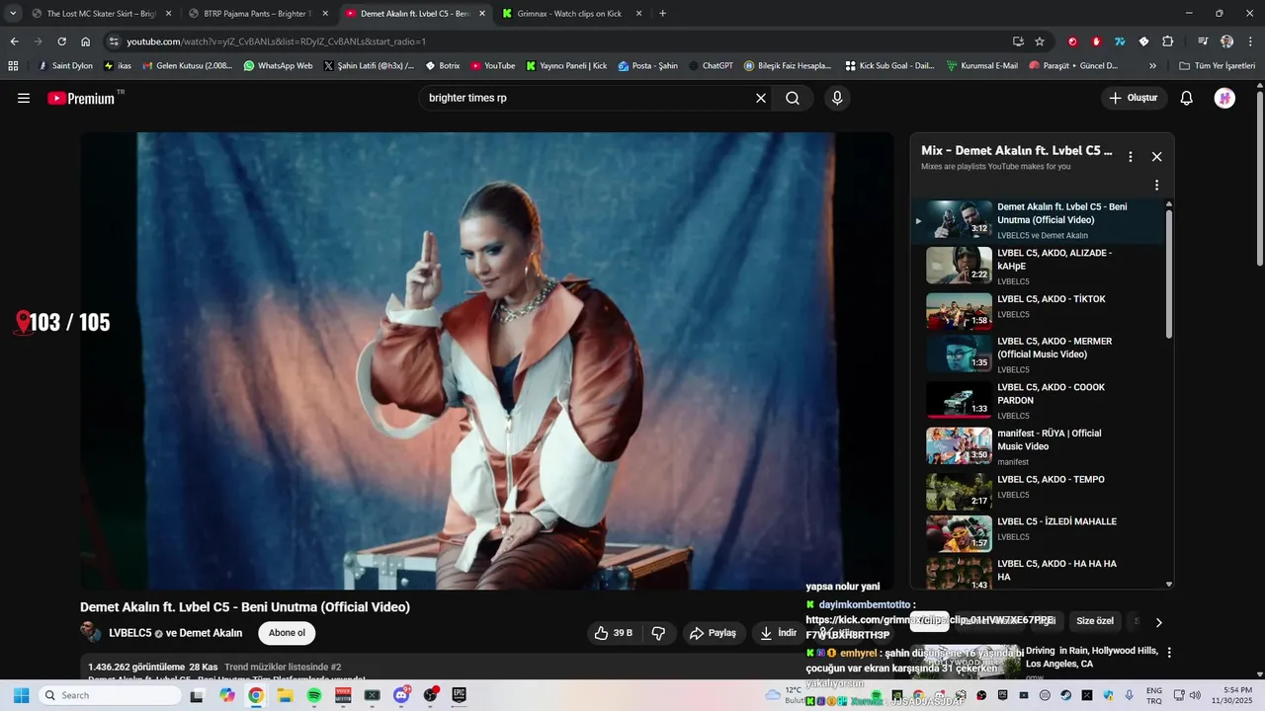Open playlist options three-dot below header
The image size is (1265, 711).
click(x=1156, y=185)
